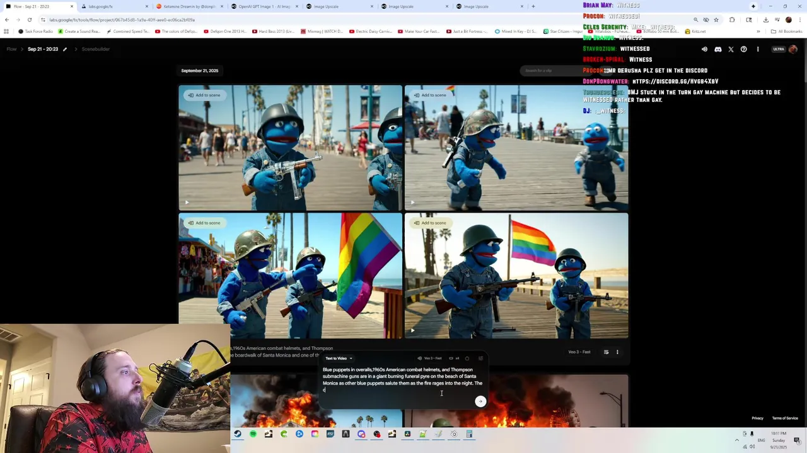Open the calculator taskbar icon
807x453 pixels.
click(x=469, y=434)
